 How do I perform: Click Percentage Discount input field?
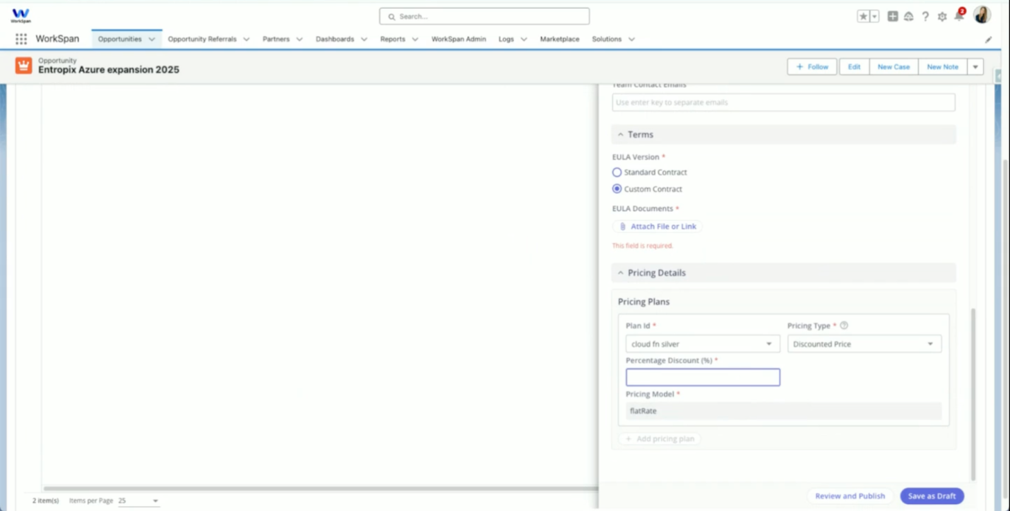(x=703, y=377)
